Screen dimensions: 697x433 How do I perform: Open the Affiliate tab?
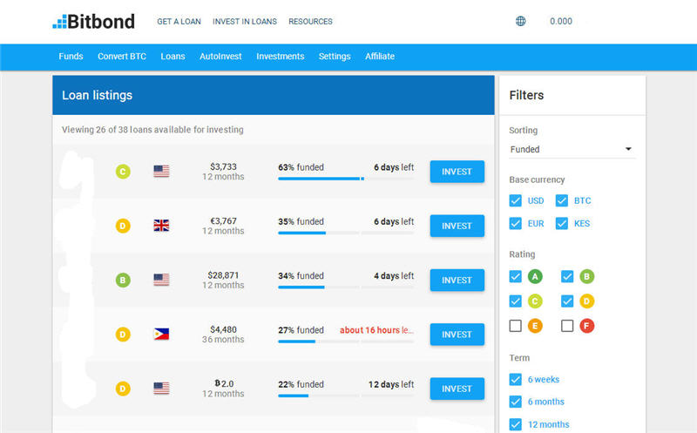pyautogui.click(x=380, y=57)
